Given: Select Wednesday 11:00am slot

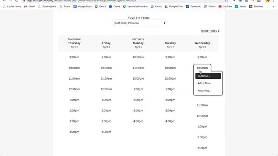Looking at the screenshot, I should [202, 105].
